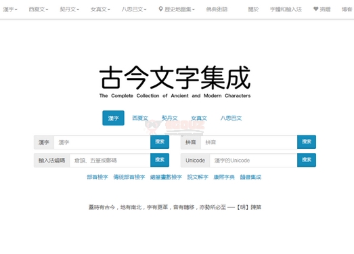
Task: Open 字體和輸入法 in the navbar
Action: point(286,9)
